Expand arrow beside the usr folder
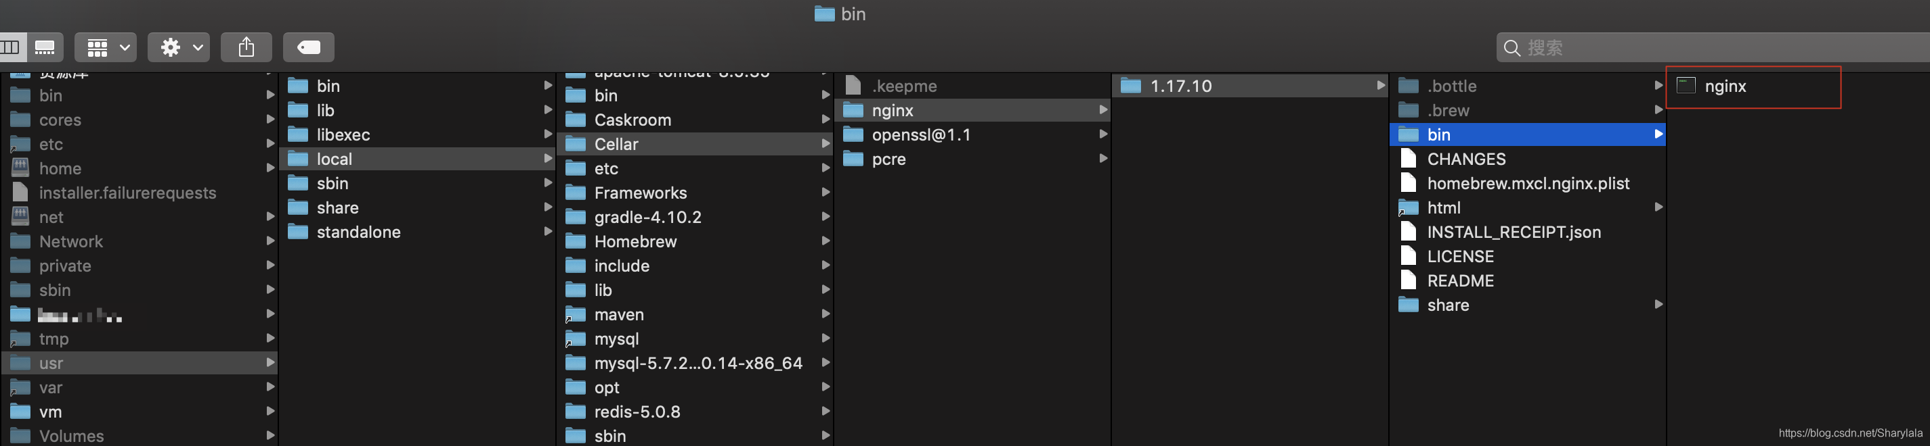Viewport: 1930px width, 446px height. 270,362
